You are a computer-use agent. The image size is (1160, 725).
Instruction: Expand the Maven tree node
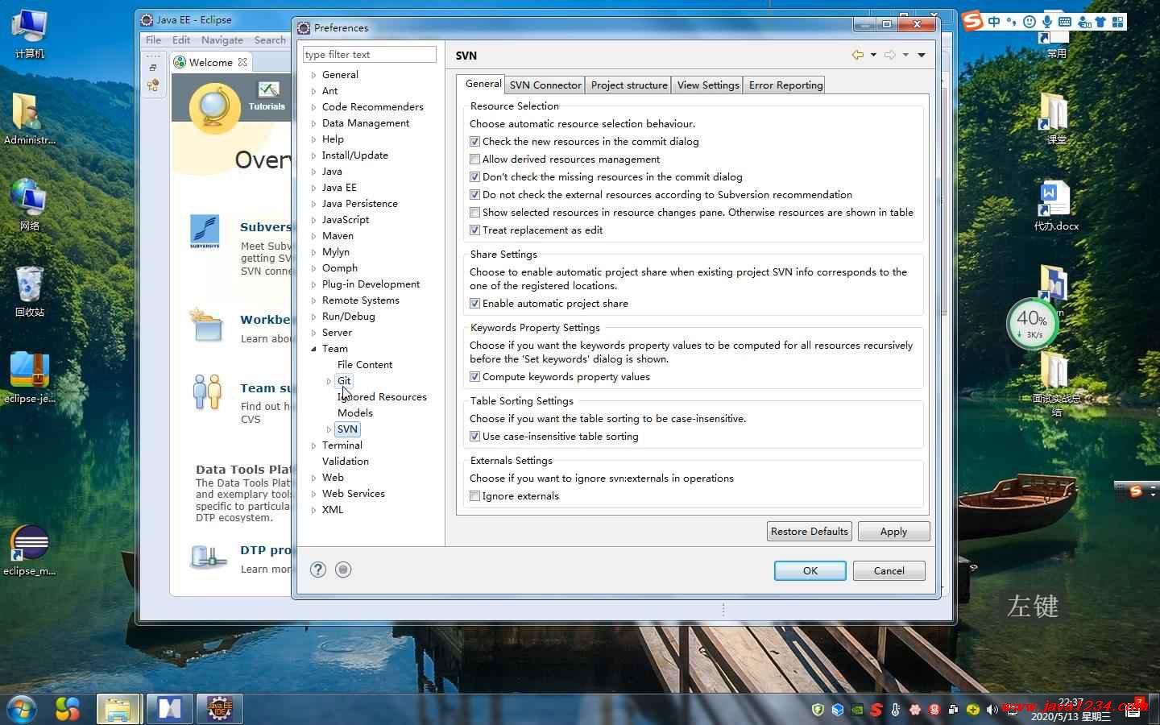point(313,236)
